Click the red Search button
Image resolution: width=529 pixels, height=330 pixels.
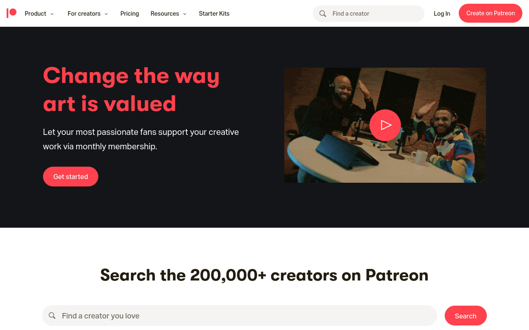pyautogui.click(x=466, y=316)
